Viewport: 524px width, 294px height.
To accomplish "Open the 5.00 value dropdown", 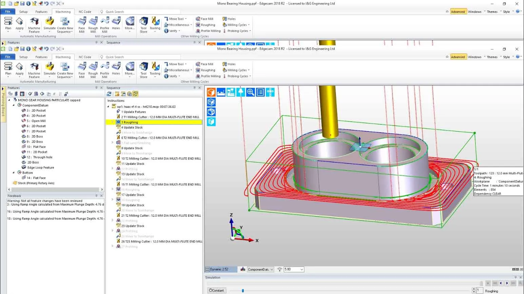I will click(x=302, y=270).
